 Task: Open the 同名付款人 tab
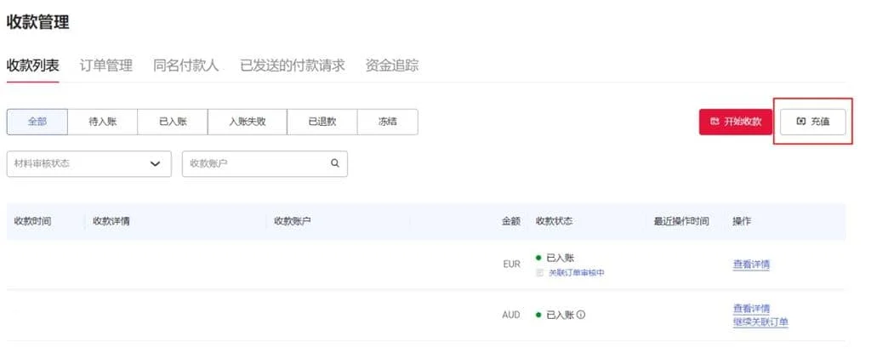pyautogui.click(x=186, y=65)
